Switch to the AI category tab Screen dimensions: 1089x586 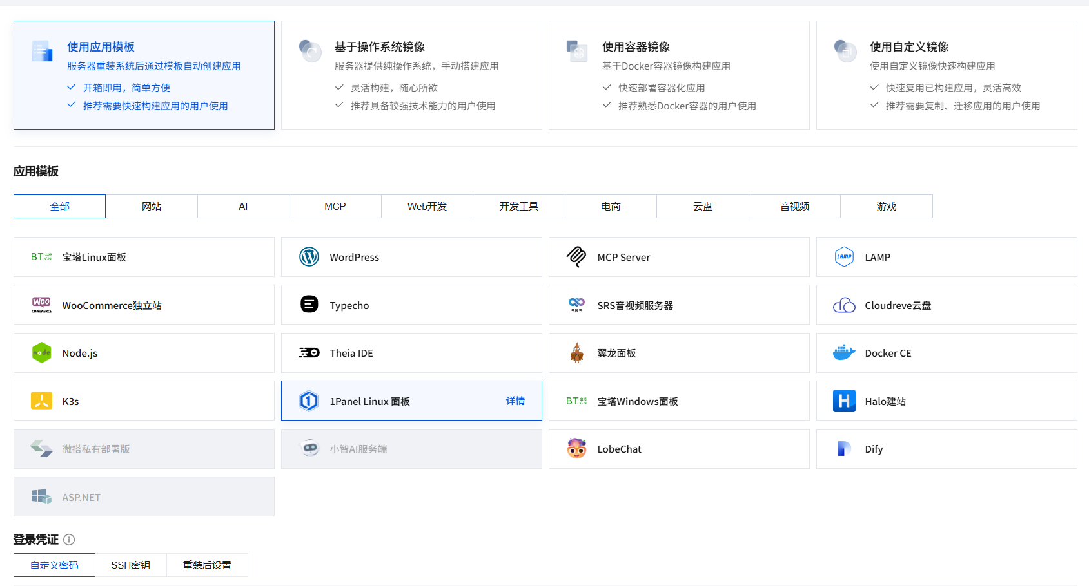pyautogui.click(x=242, y=206)
